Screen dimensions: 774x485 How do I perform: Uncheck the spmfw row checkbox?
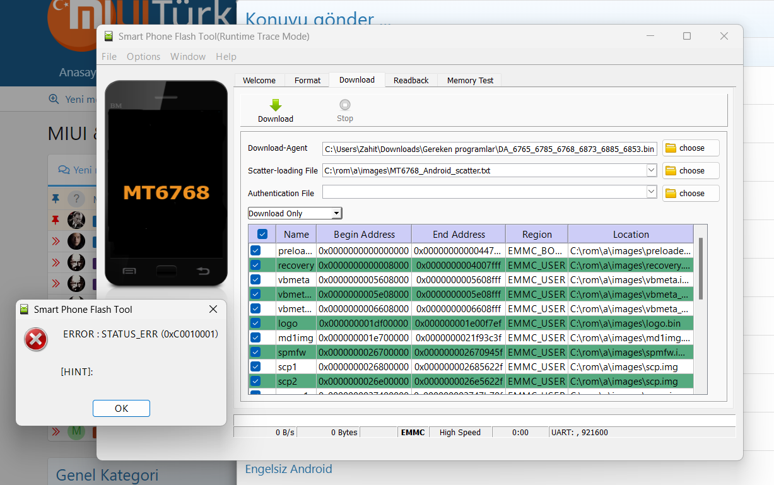(x=255, y=352)
